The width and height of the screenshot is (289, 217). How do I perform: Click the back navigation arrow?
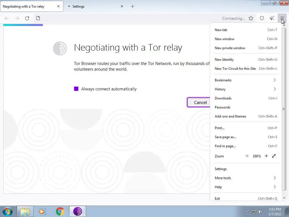[7, 18]
